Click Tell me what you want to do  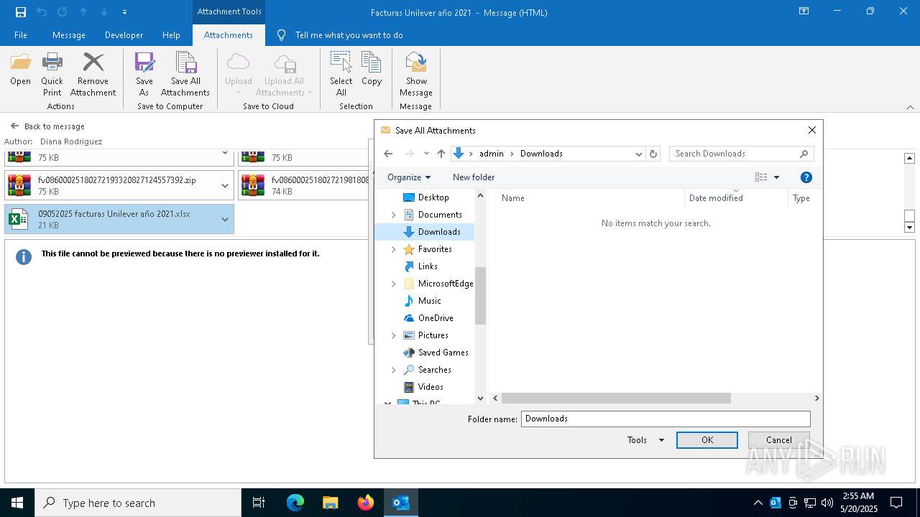click(349, 35)
